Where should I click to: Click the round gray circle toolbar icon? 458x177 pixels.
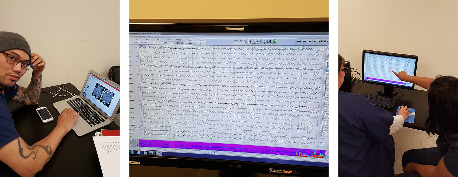[254, 42]
